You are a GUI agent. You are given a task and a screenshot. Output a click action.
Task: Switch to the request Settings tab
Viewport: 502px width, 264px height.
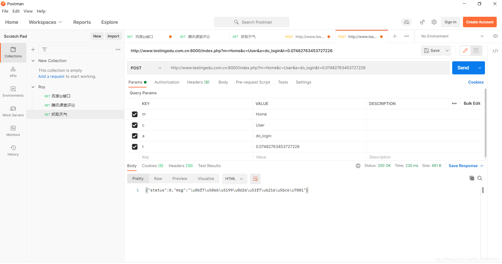[x=303, y=82]
